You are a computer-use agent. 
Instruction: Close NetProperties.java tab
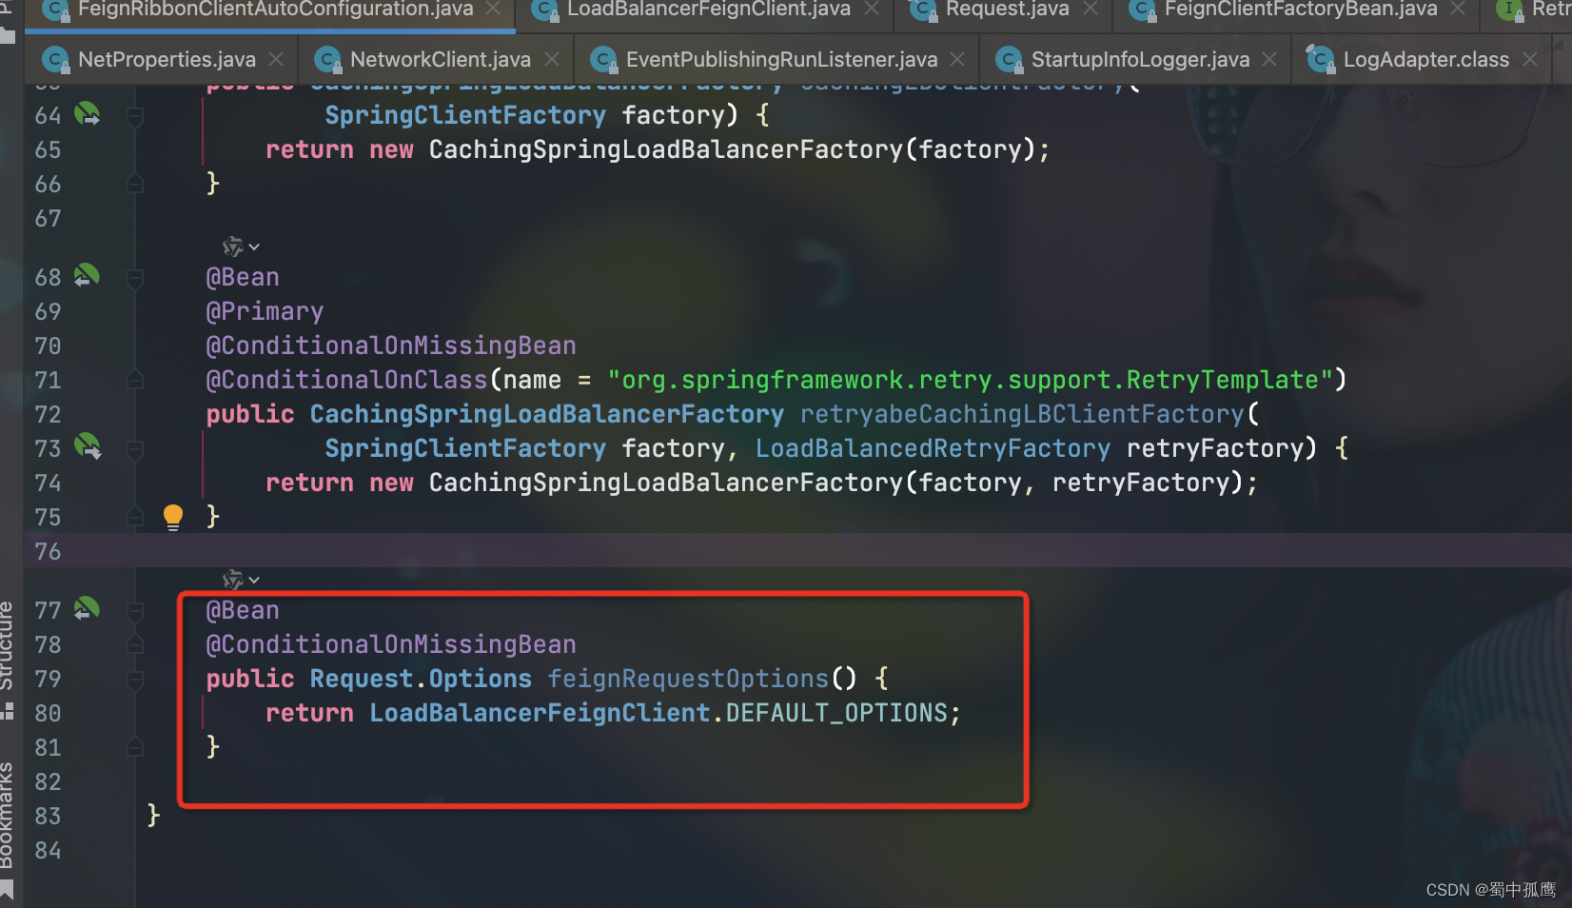[276, 59]
